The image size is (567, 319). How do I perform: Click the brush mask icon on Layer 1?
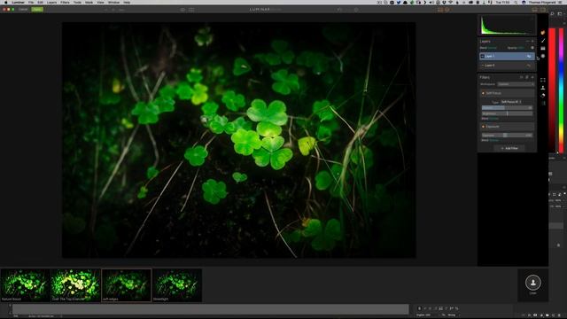click(529, 56)
